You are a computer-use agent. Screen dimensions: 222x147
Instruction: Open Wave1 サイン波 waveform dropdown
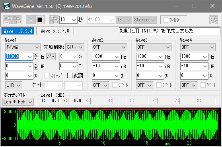point(23,47)
